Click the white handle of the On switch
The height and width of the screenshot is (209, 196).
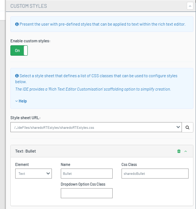(x=26, y=50)
